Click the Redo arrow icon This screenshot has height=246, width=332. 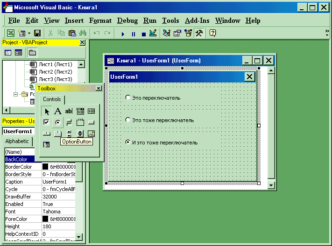point(107,33)
